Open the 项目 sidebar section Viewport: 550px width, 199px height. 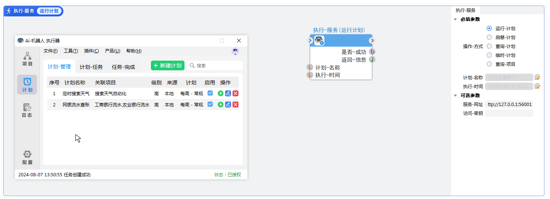27,59
